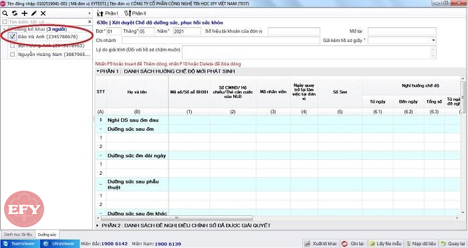
Task: Clear the search box with its x icon
Action: tap(90, 22)
